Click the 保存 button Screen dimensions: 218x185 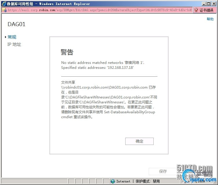click(x=163, y=171)
